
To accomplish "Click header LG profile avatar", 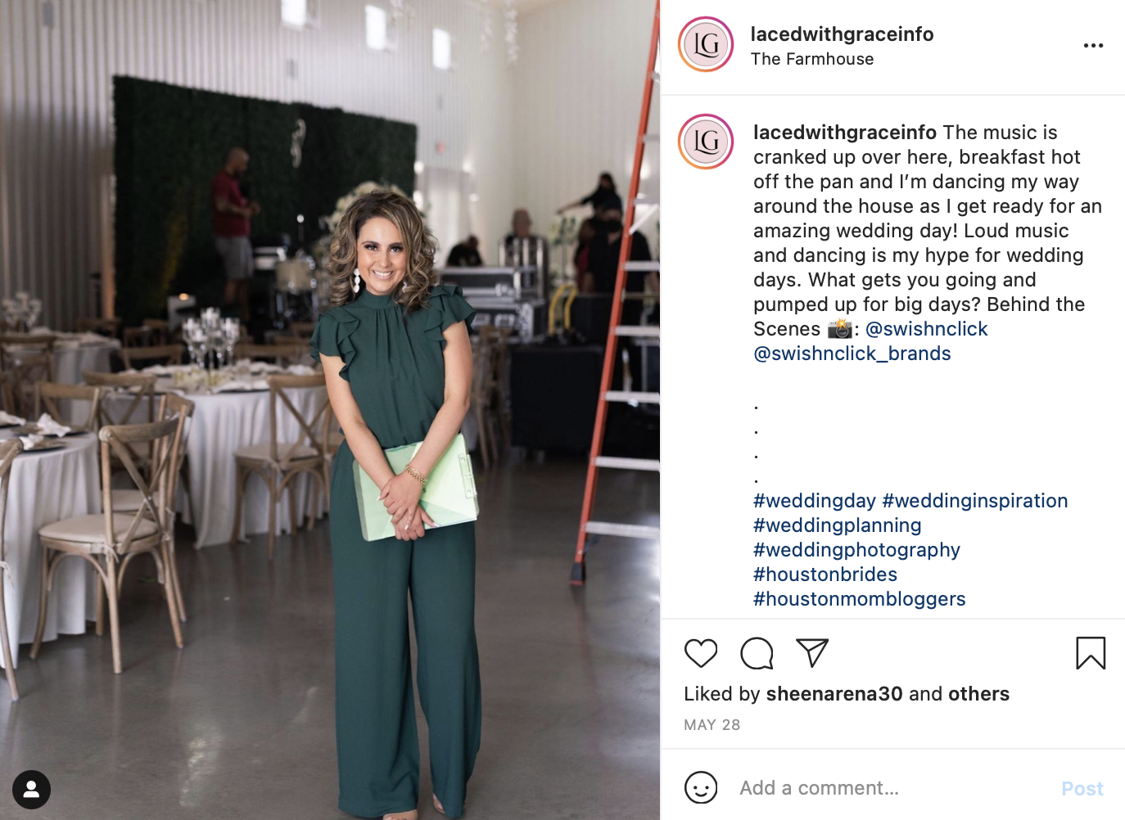I will click(x=706, y=44).
